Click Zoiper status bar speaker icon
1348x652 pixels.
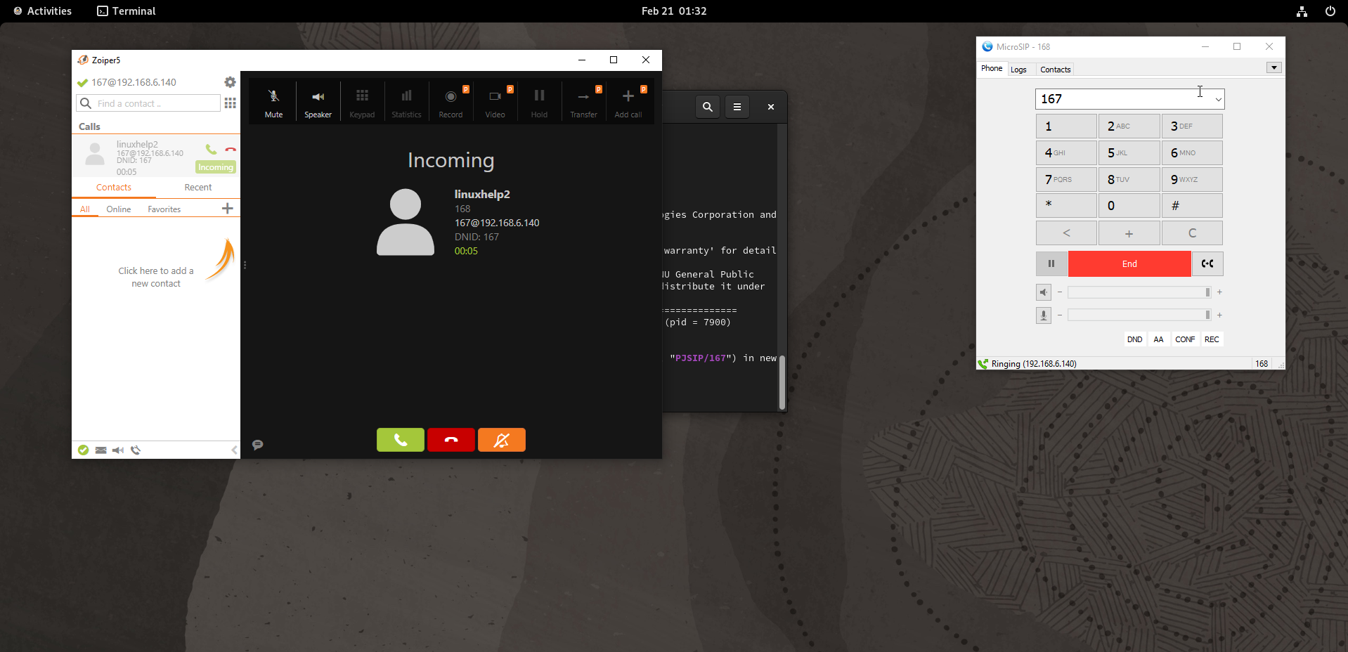[x=118, y=450]
